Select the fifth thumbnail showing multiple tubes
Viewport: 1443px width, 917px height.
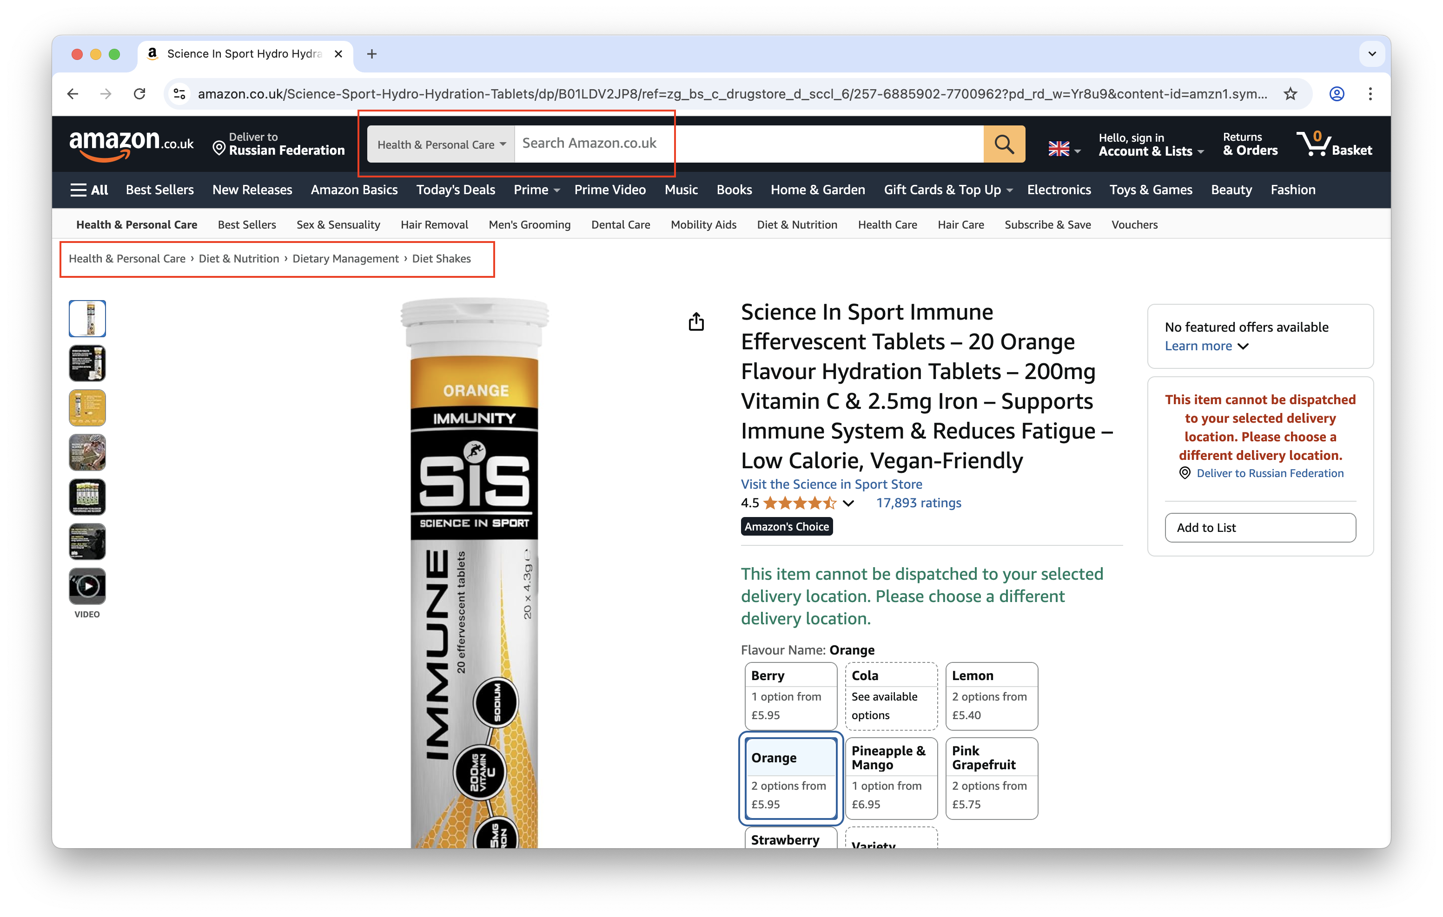click(87, 497)
